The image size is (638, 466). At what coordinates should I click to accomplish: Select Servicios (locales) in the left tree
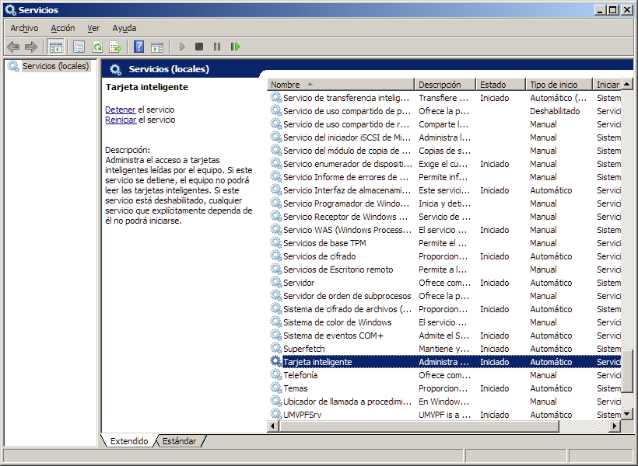click(55, 67)
